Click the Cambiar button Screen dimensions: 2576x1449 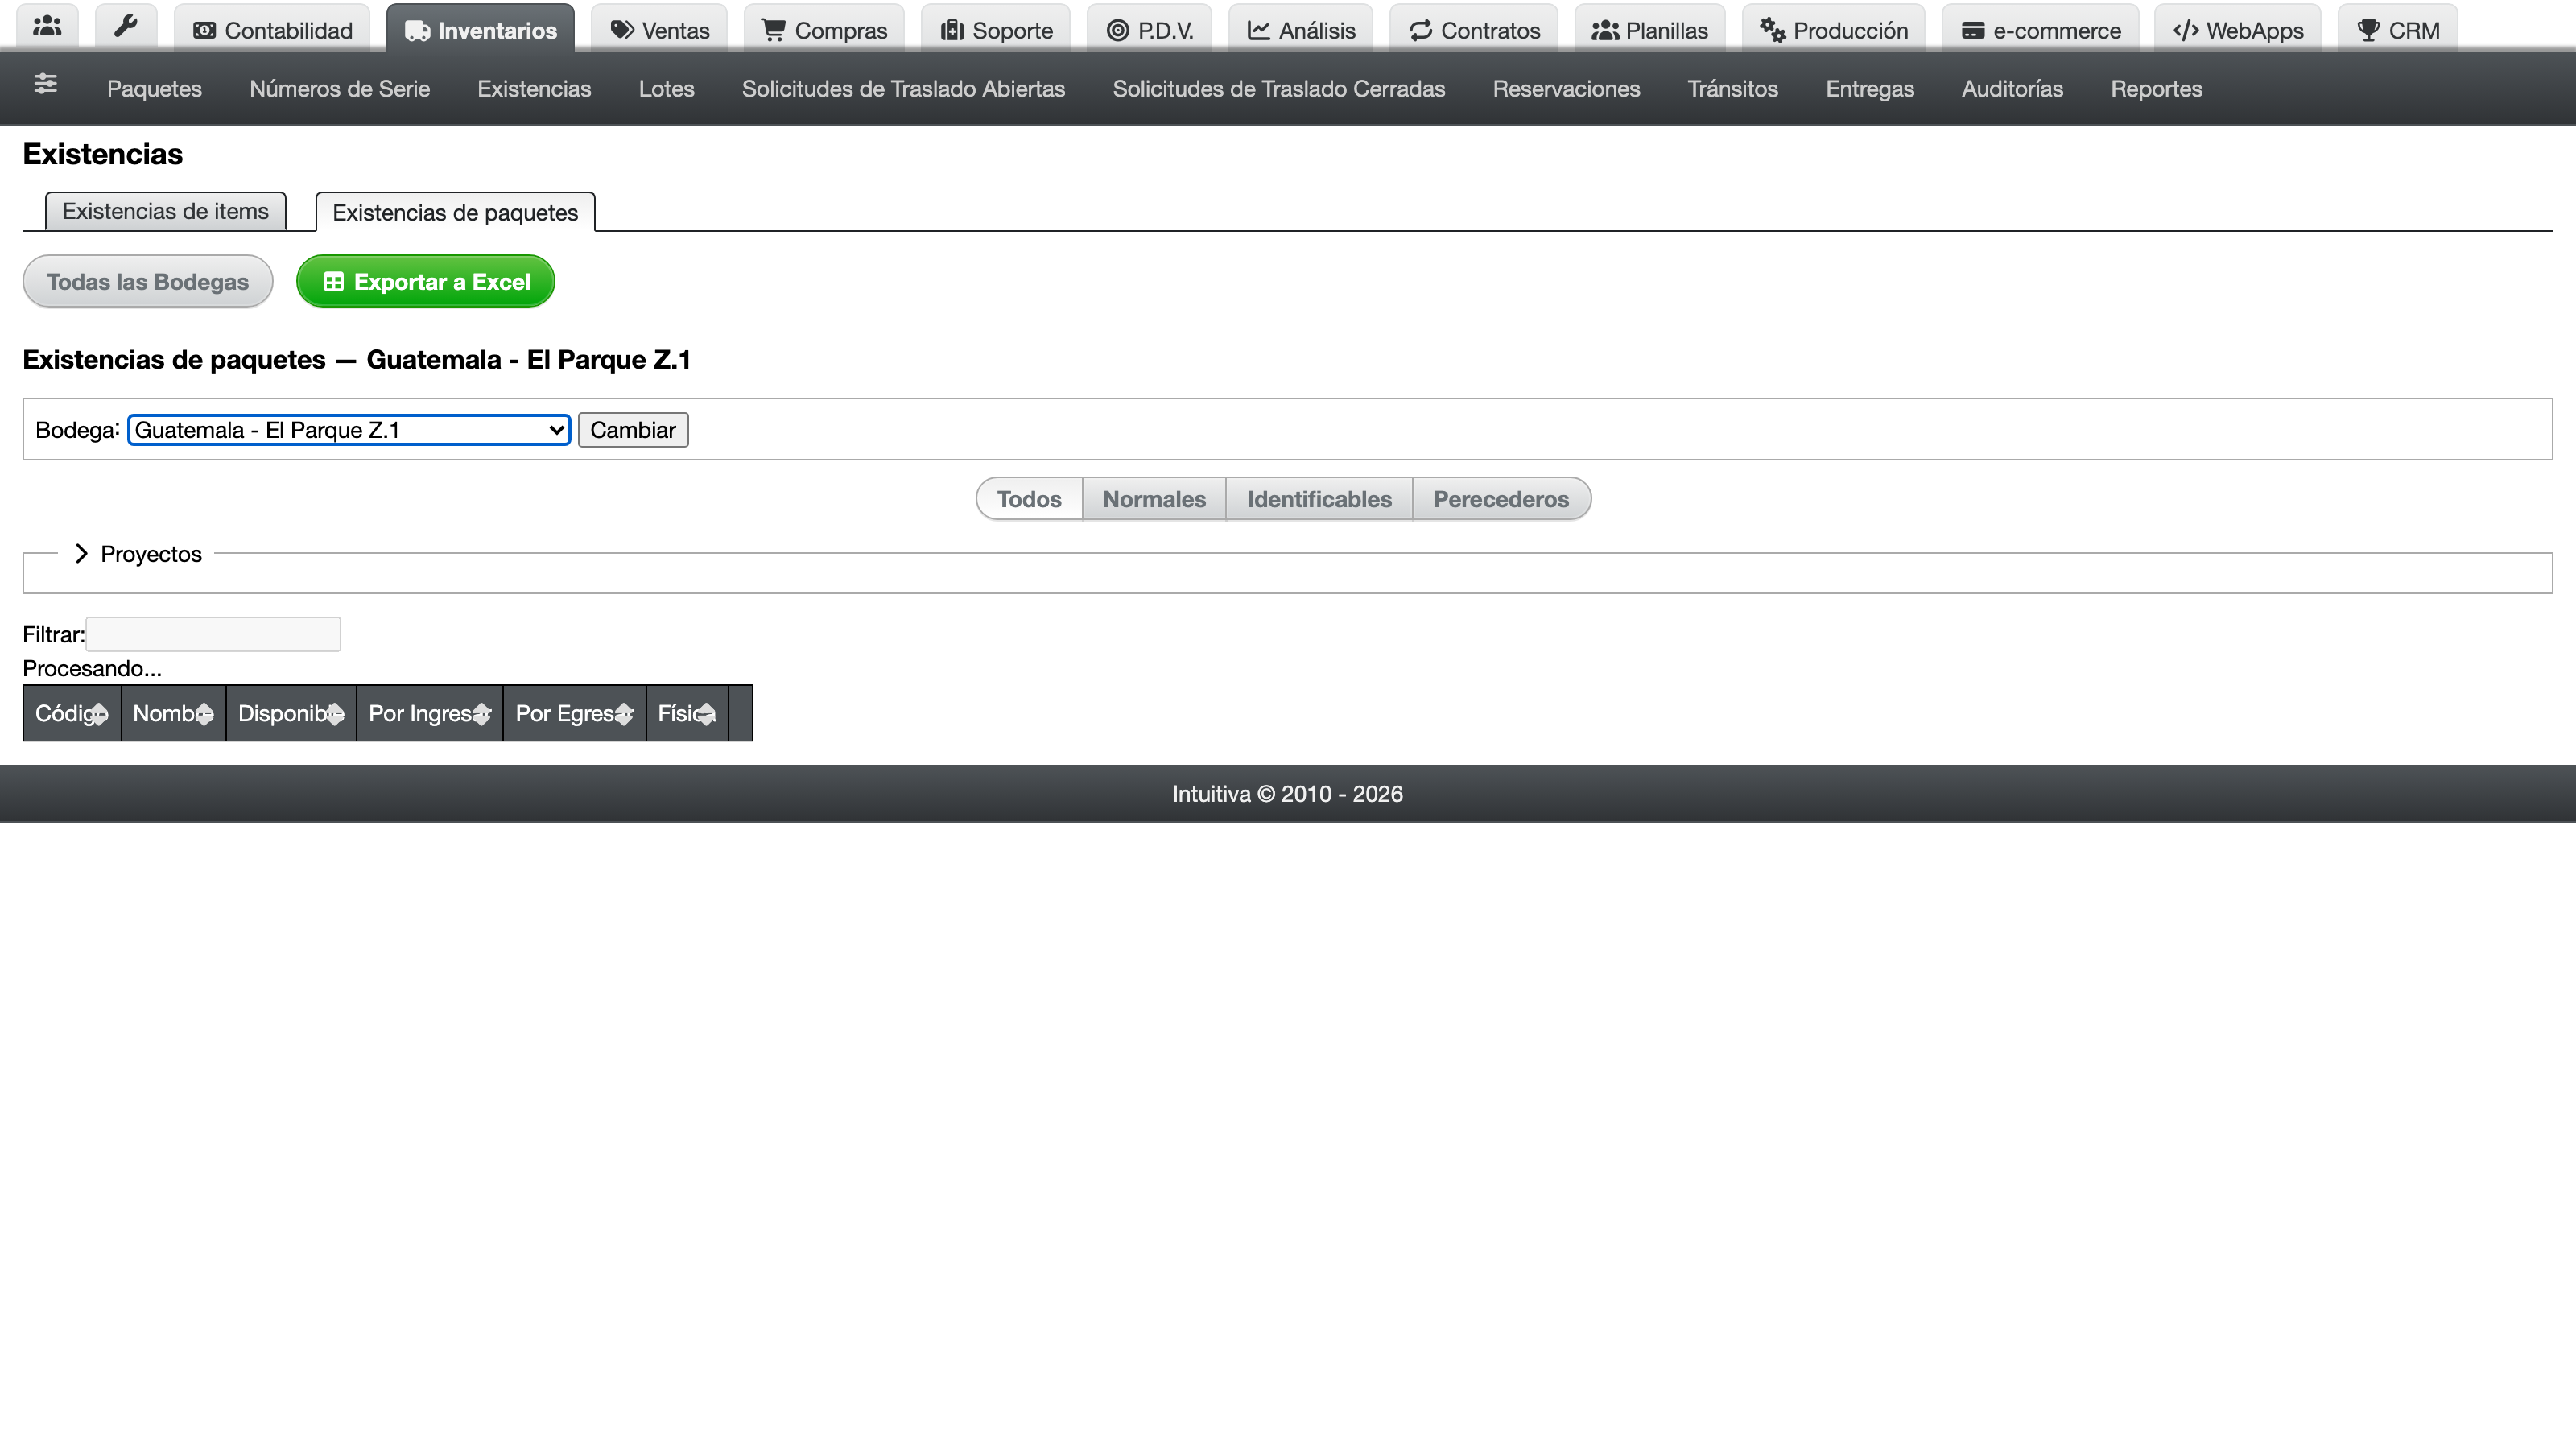click(x=633, y=430)
